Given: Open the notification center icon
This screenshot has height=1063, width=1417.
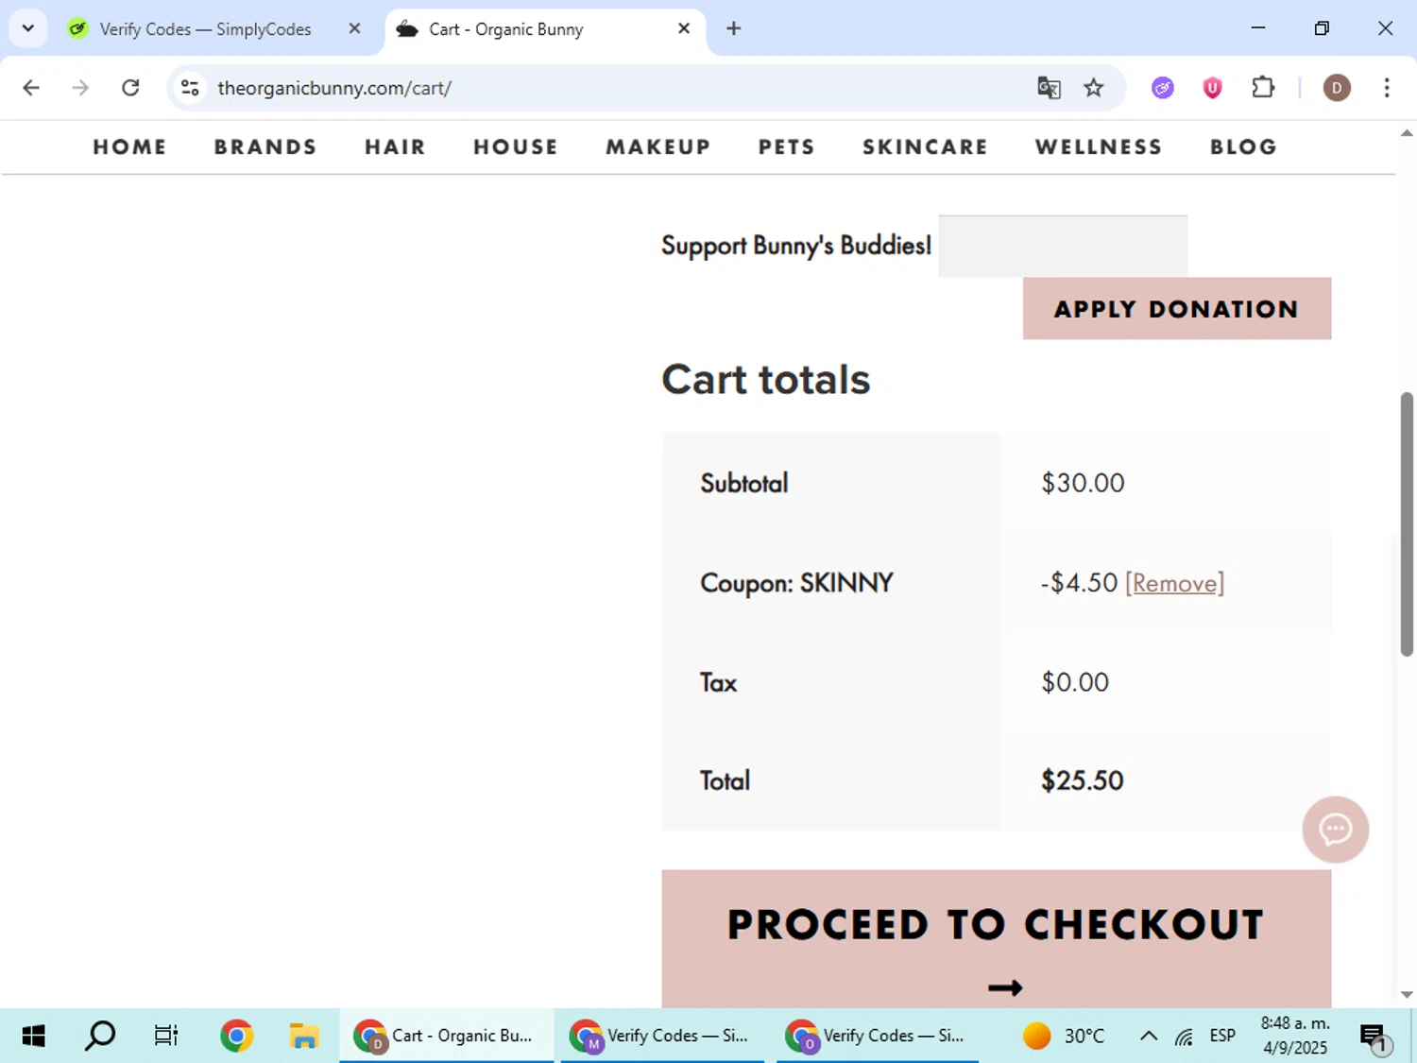Looking at the screenshot, I should coord(1374,1037).
